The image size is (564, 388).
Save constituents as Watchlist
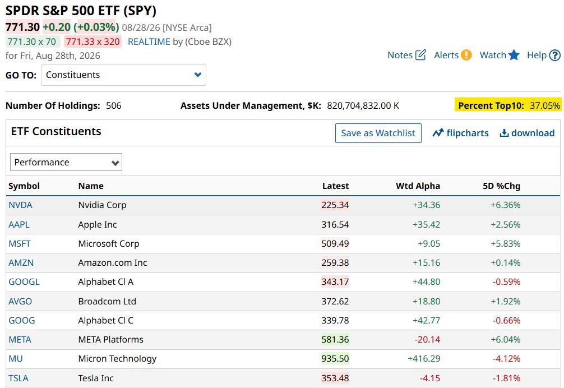click(378, 133)
